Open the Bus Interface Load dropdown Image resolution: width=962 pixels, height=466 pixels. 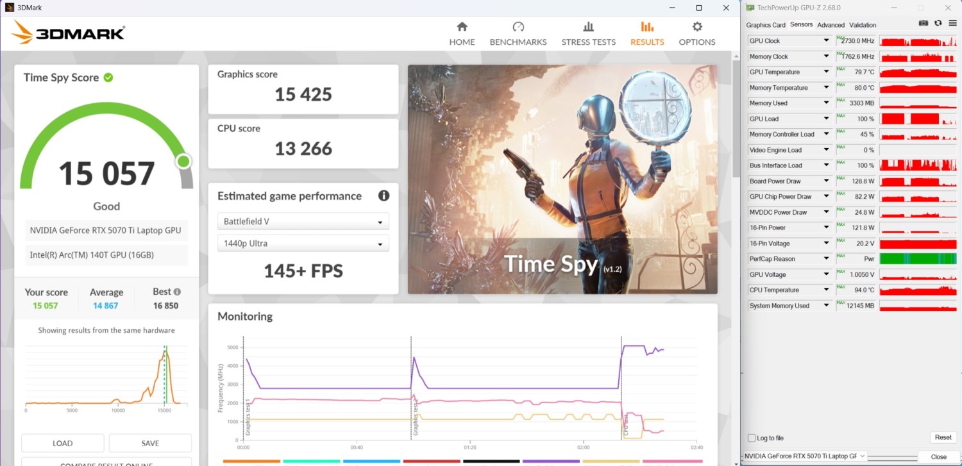(827, 165)
